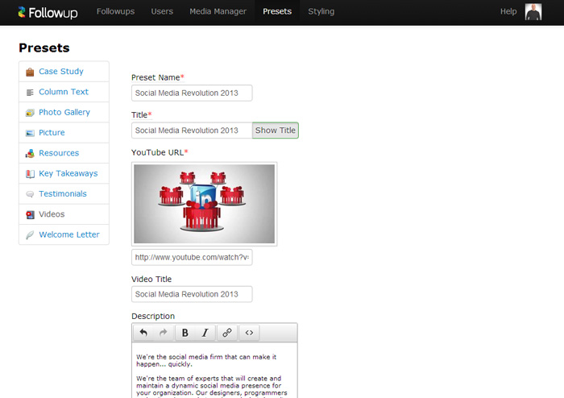The image size is (564, 398).
Task: Toggle italic formatting in description editor
Action: pos(205,333)
